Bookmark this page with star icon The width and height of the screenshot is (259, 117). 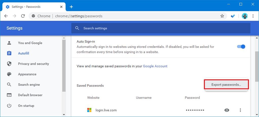(222, 16)
